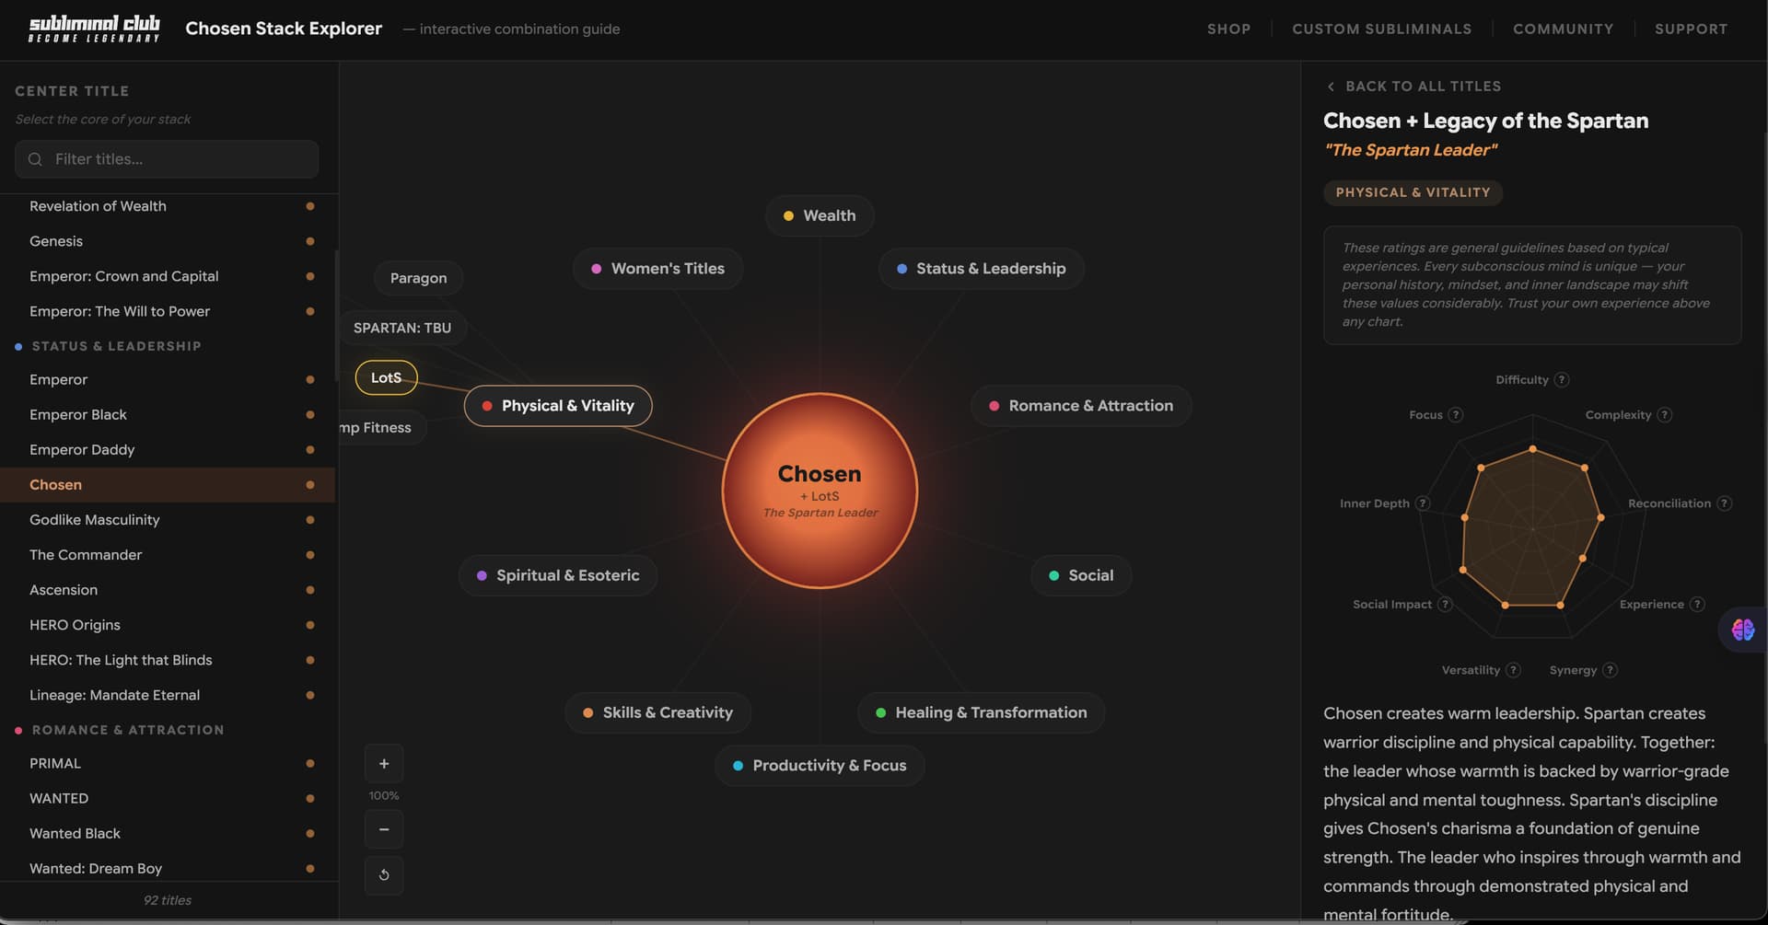Select the SPARTAN: TBU node
This screenshot has width=1768, height=925.
(x=402, y=328)
